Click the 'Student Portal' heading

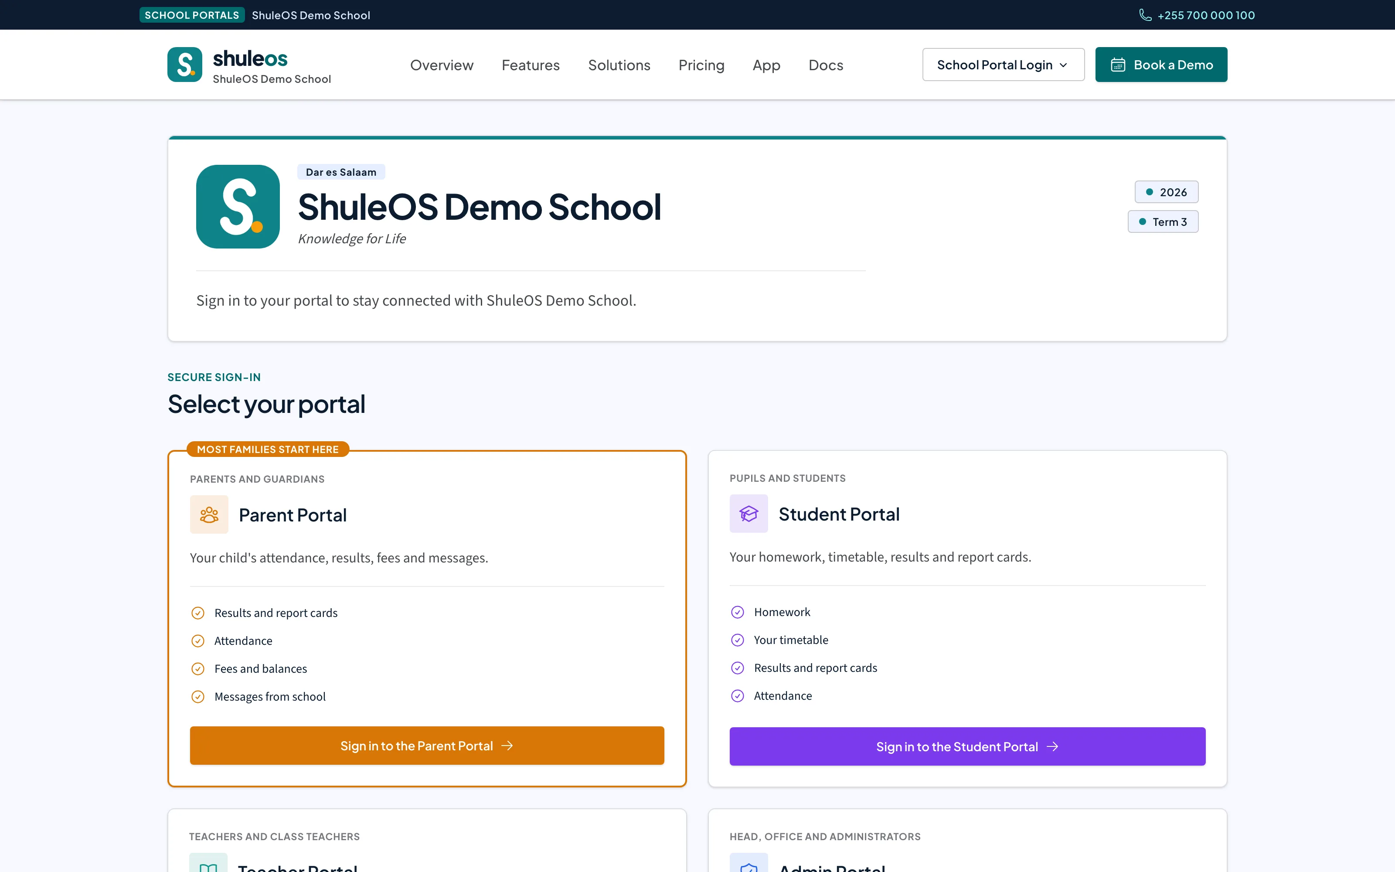pos(839,514)
